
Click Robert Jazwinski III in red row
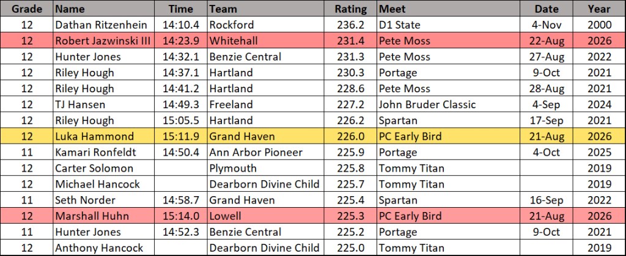click(104, 41)
